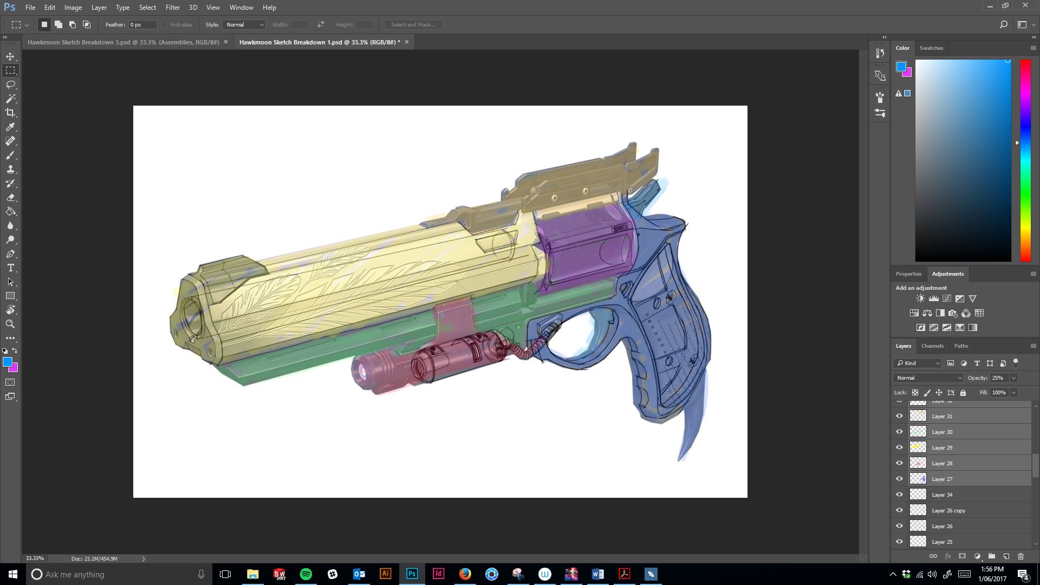Select the Clone Stamp tool
The height and width of the screenshot is (585, 1040).
click(x=10, y=169)
